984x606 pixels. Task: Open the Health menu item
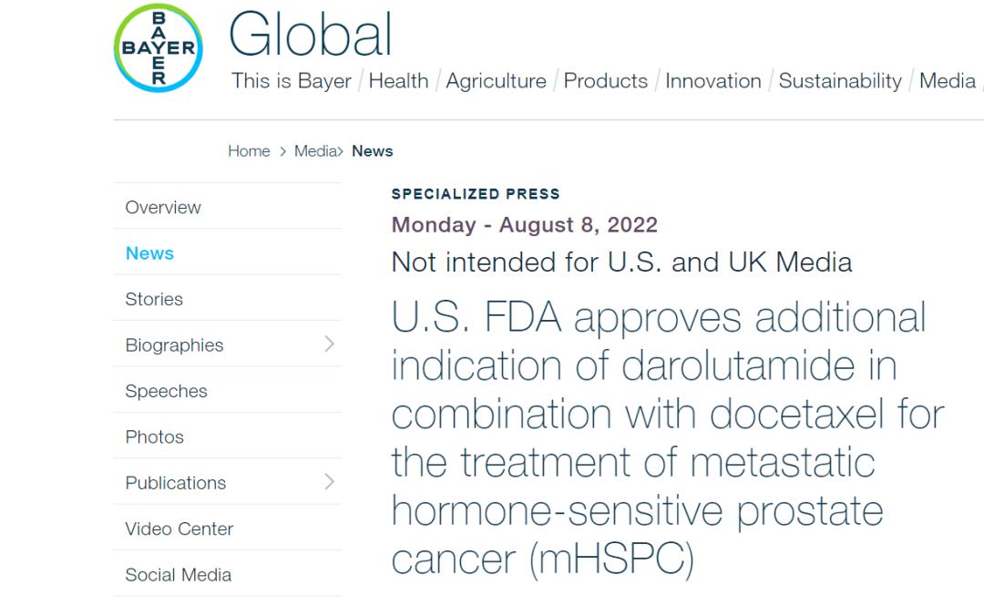tap(398, 81)
